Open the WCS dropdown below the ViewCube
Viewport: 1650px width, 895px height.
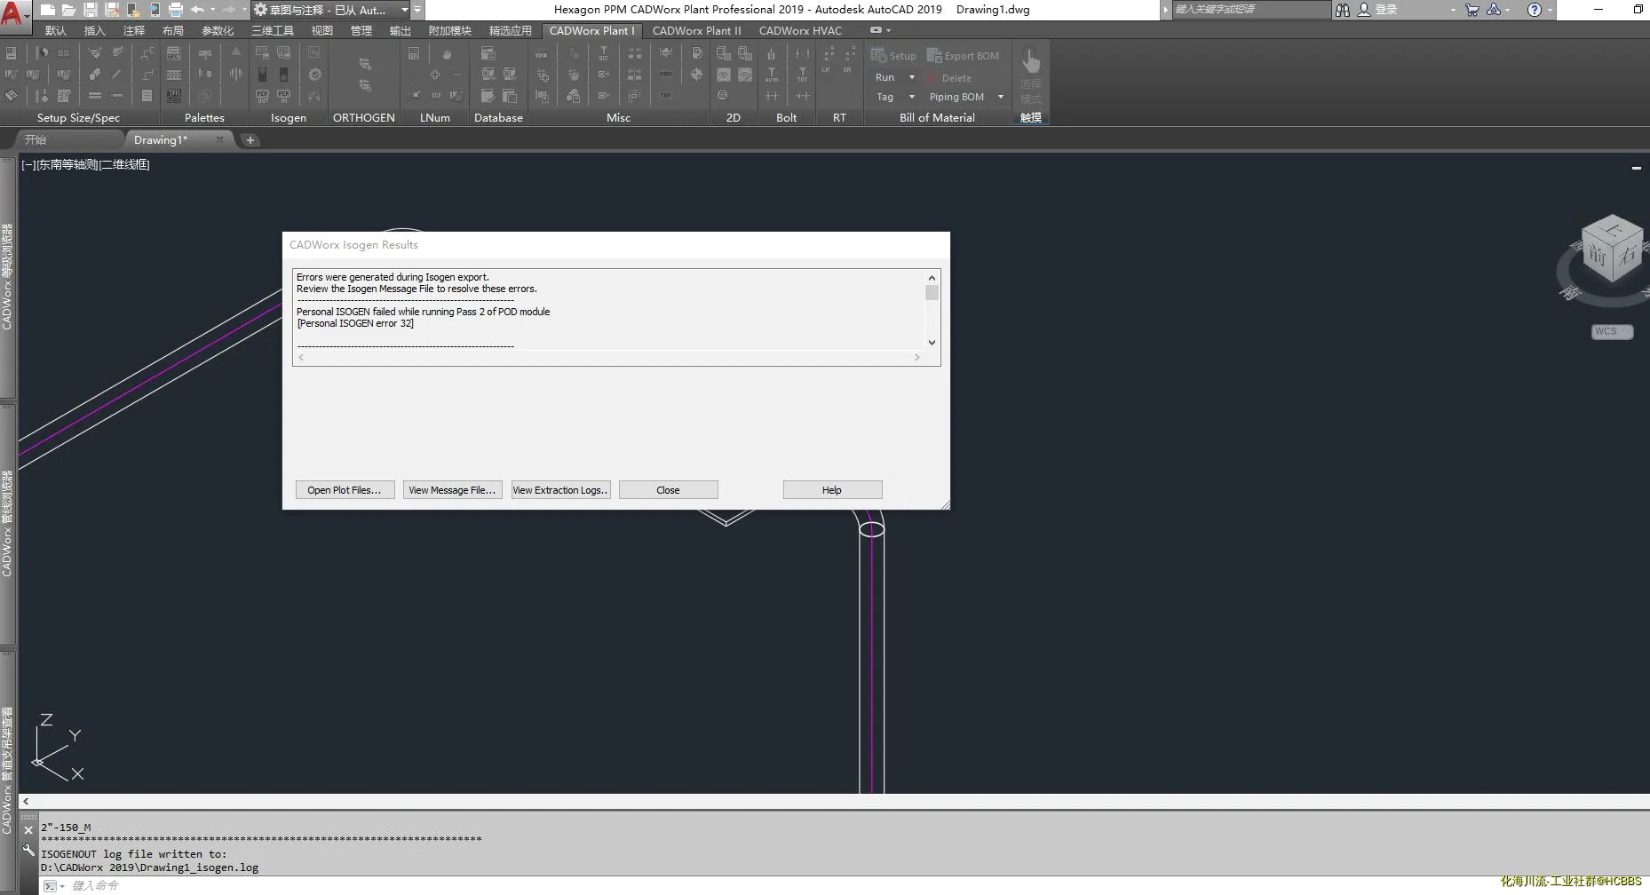(x=1612, y=331)
